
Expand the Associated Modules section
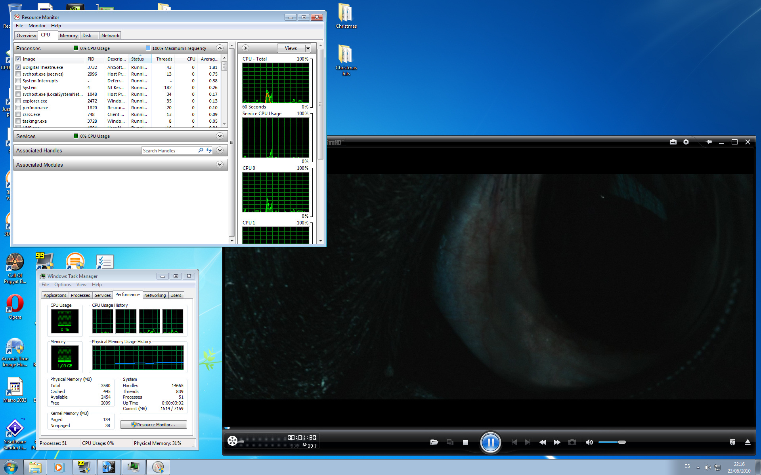[220, 165]
